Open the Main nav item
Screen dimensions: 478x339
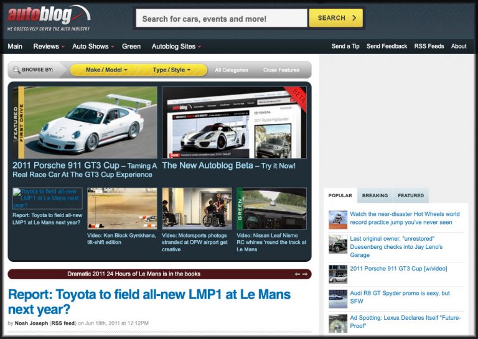pyautogui.click(x=15, y=46)
